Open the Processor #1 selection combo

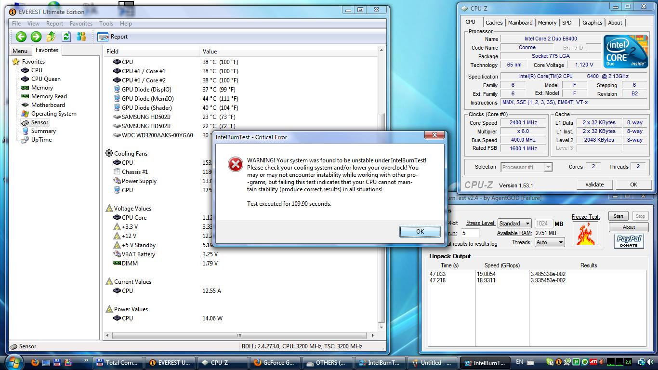point(526,167)
